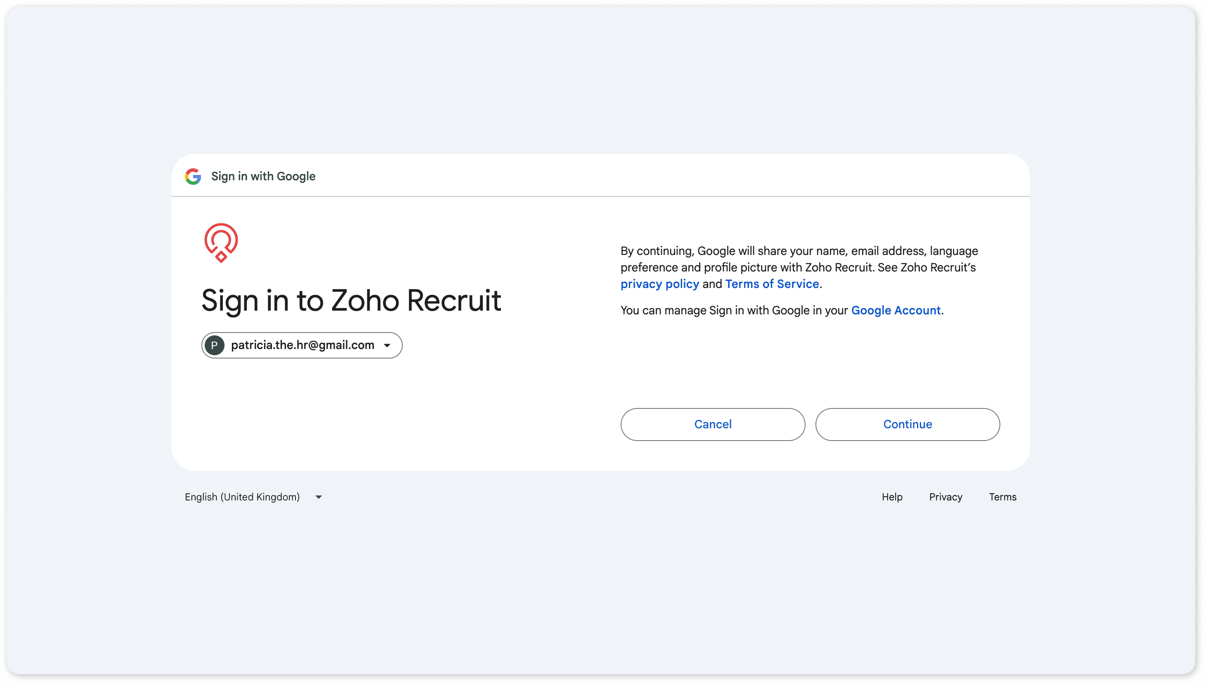Click the "You can manage Sign in" sentence
The height and width of the screenshot is (684, 1205).
coord(734,311)
